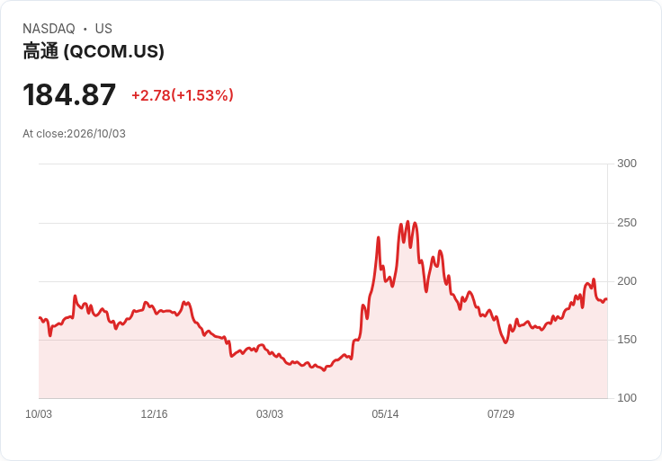Click the At close:2026/10/03 timestamp
Viewport: 662px width, 461px height.
pyautogui.click(x=75, y=134)
